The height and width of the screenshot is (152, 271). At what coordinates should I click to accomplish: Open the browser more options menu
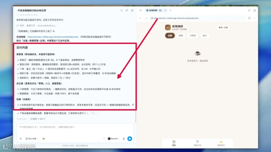pos(254,18)
